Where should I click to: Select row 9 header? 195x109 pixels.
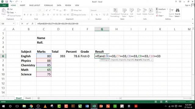[x=3, y=70]
